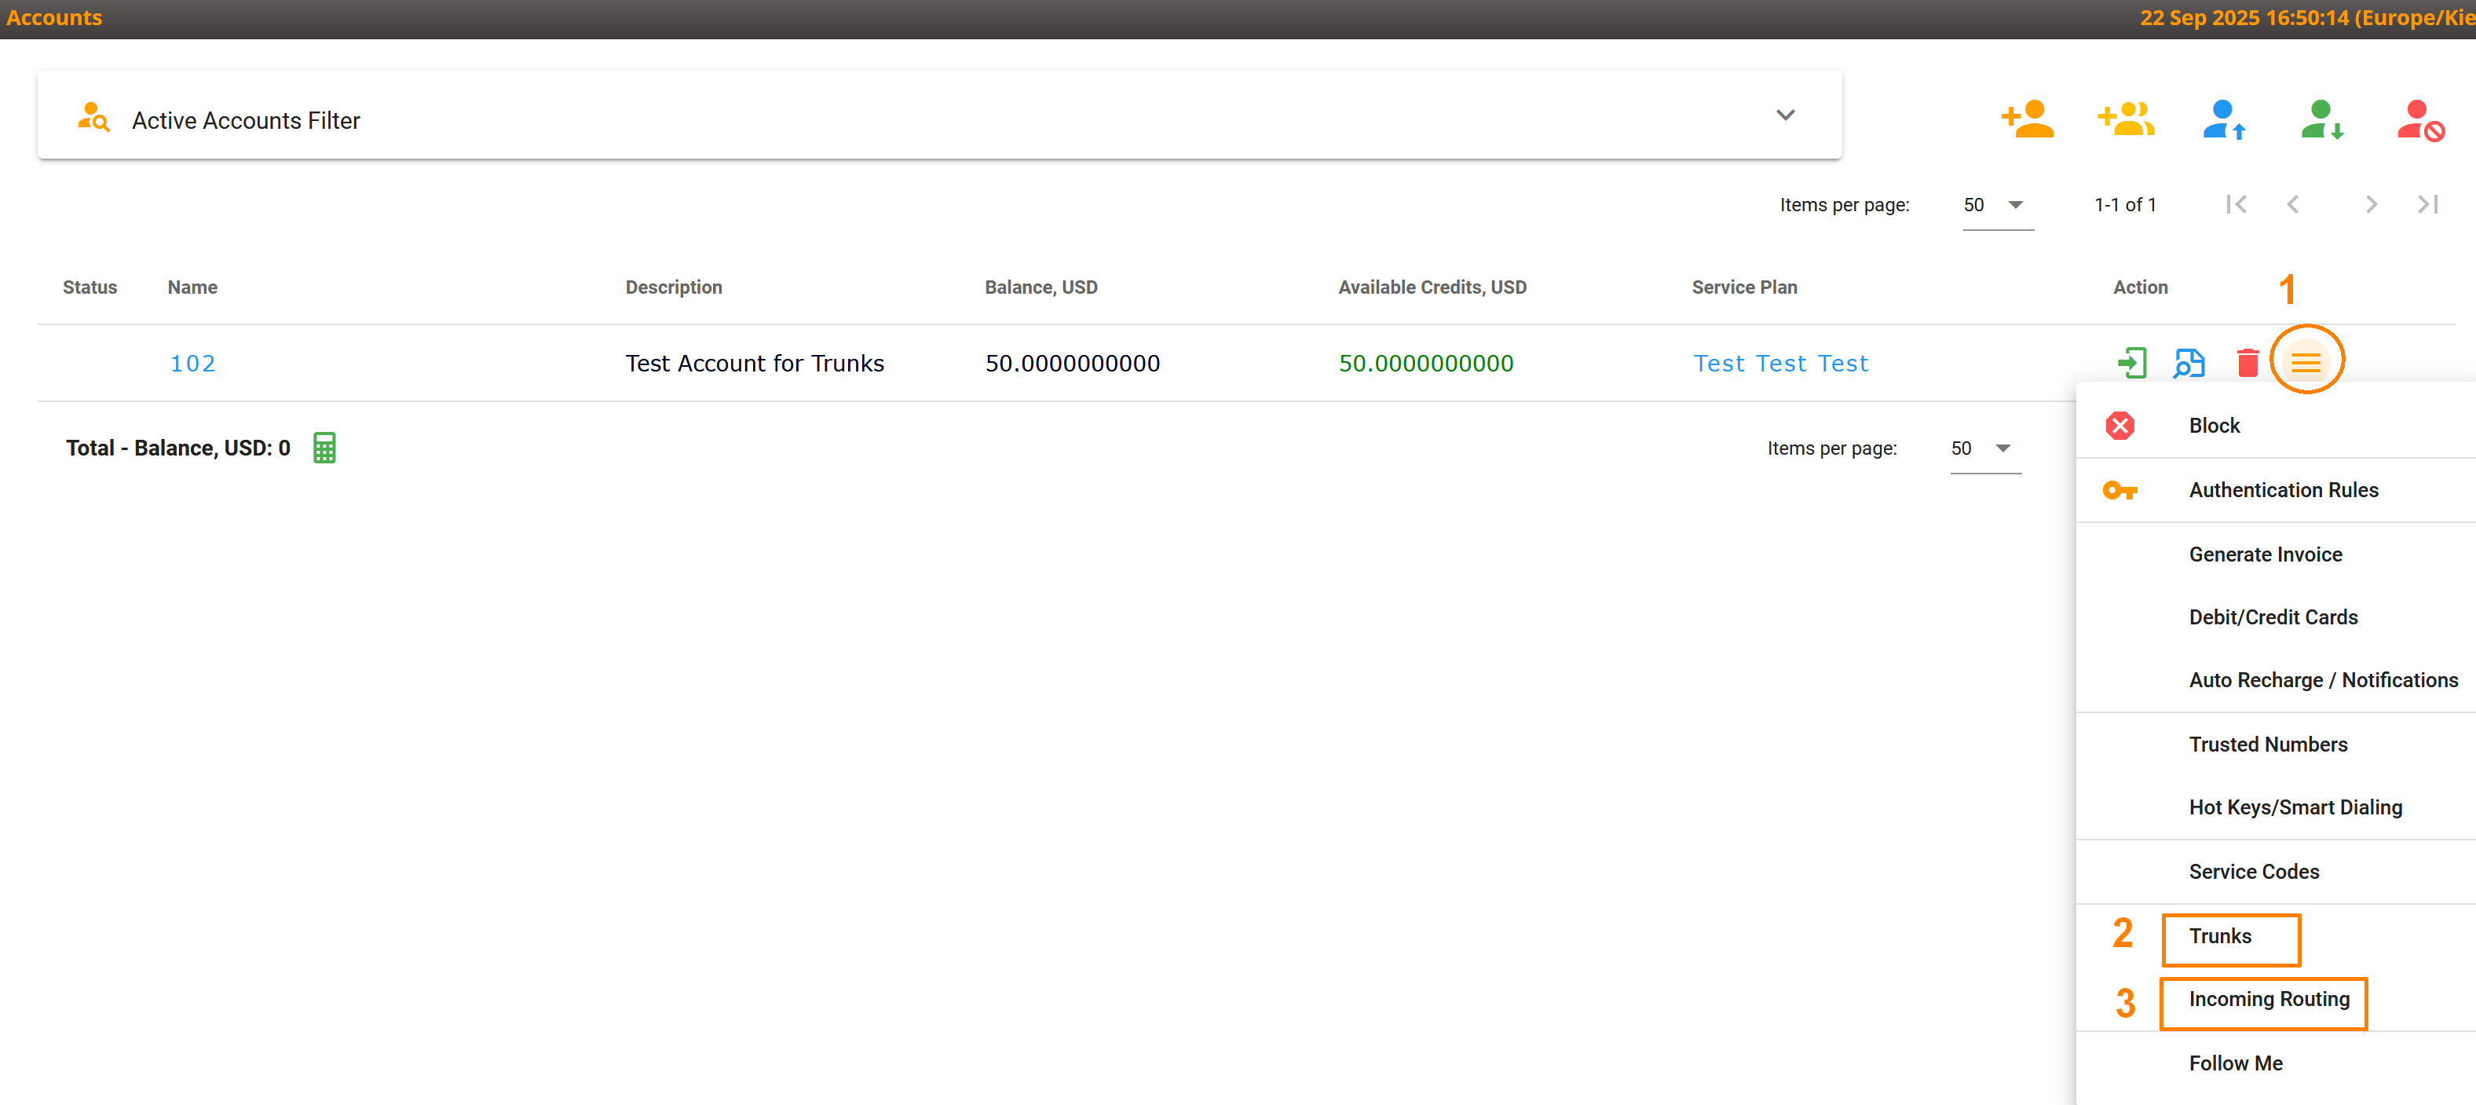
Task: Click the green calculator total balance icon
Action: pyautogui.click(x=325, y=448)
